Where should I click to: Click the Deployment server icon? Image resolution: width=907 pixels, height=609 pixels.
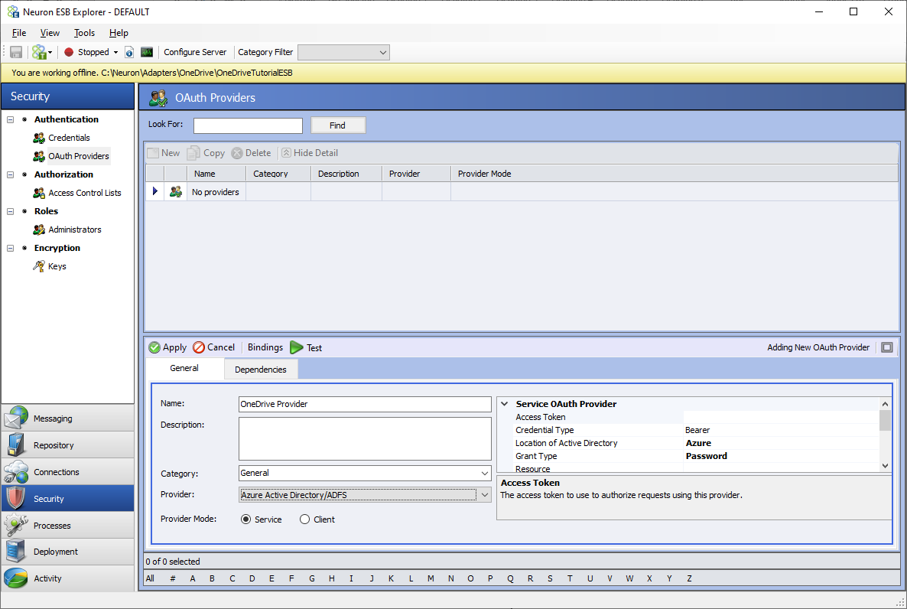[15, 552]
